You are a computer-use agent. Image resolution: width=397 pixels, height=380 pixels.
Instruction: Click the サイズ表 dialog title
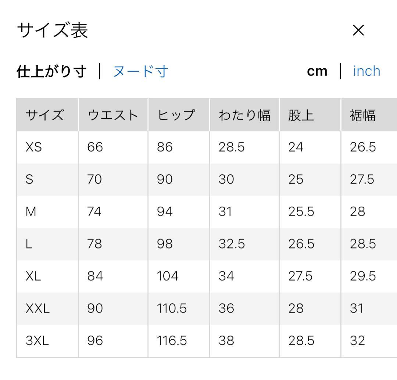pos(53,31)
